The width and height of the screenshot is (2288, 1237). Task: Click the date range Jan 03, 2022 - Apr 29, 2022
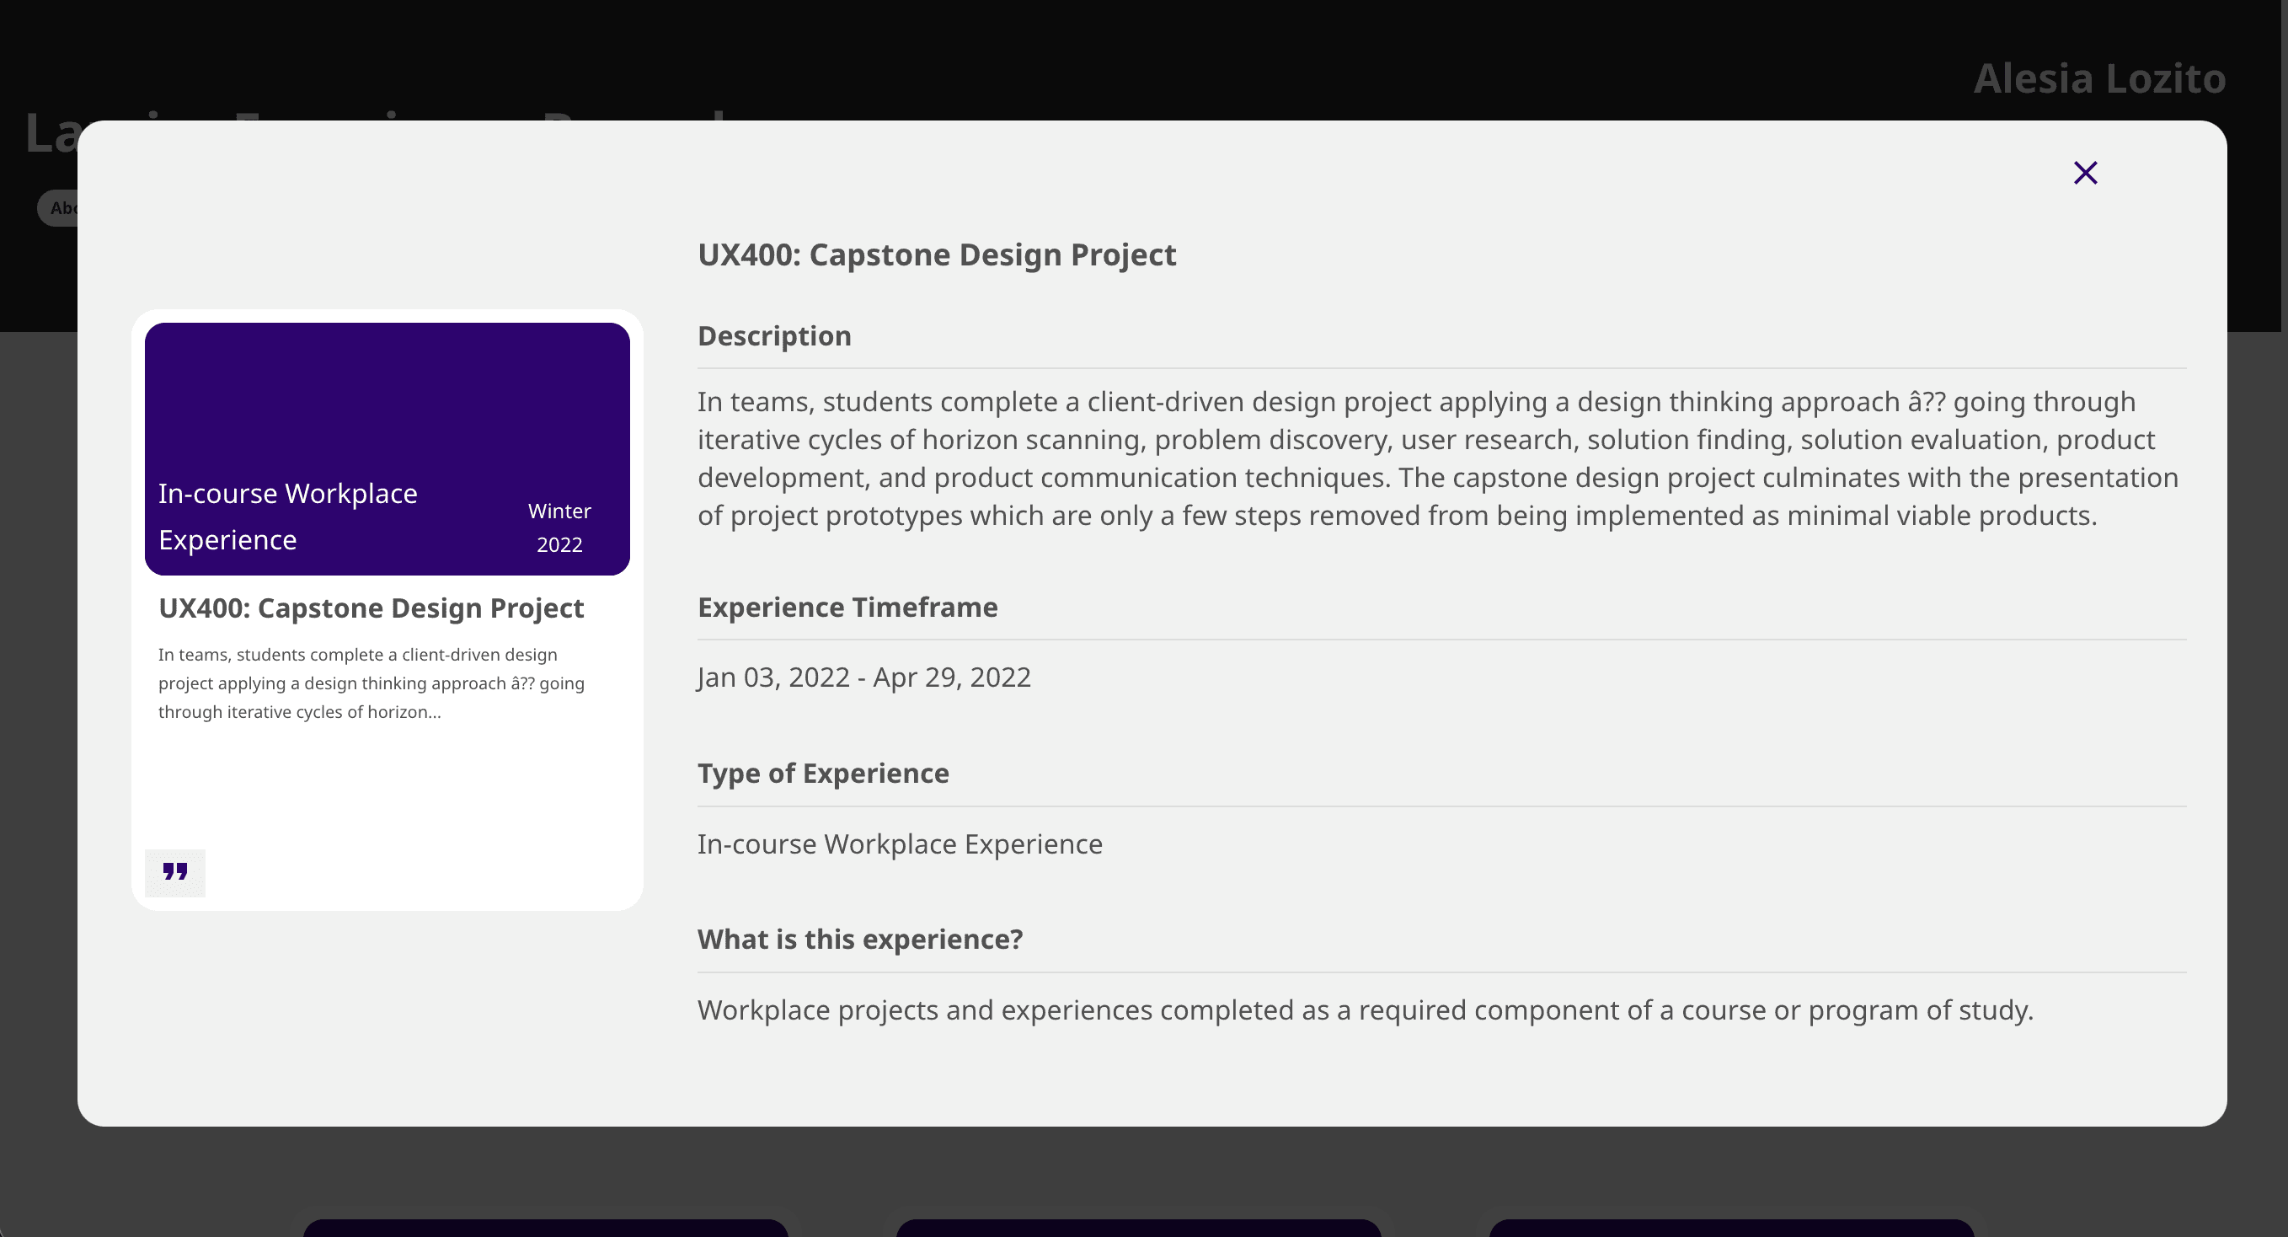[x=863, y=677]
